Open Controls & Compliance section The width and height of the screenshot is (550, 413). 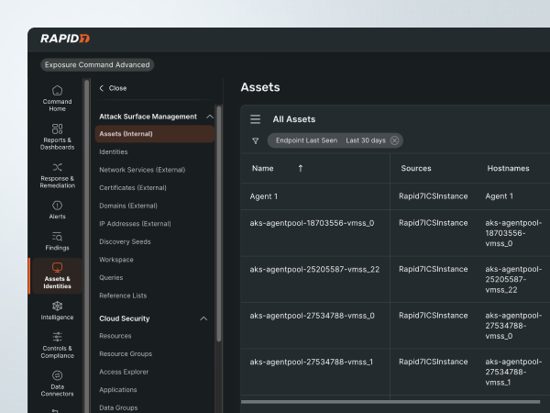[57, 343]
